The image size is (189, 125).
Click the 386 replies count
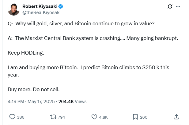(21, 117)
